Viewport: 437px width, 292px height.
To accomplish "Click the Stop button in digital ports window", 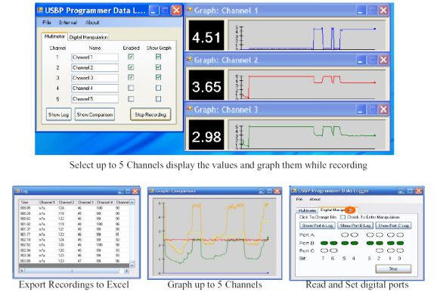I will point(393,269).
